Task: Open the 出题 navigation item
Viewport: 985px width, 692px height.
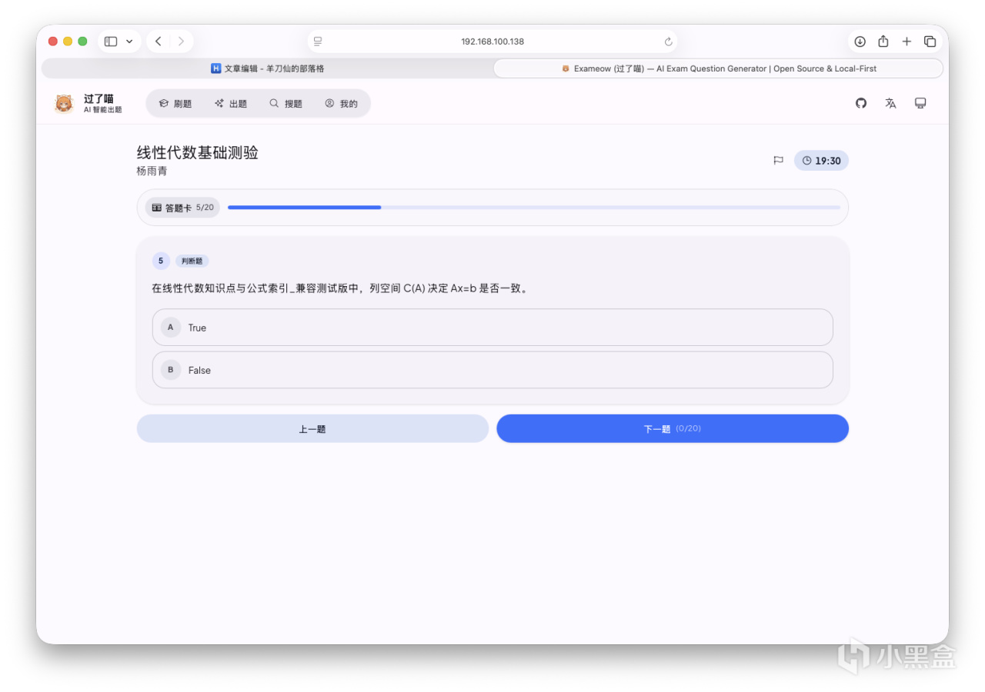Action: tap(231, 104)
